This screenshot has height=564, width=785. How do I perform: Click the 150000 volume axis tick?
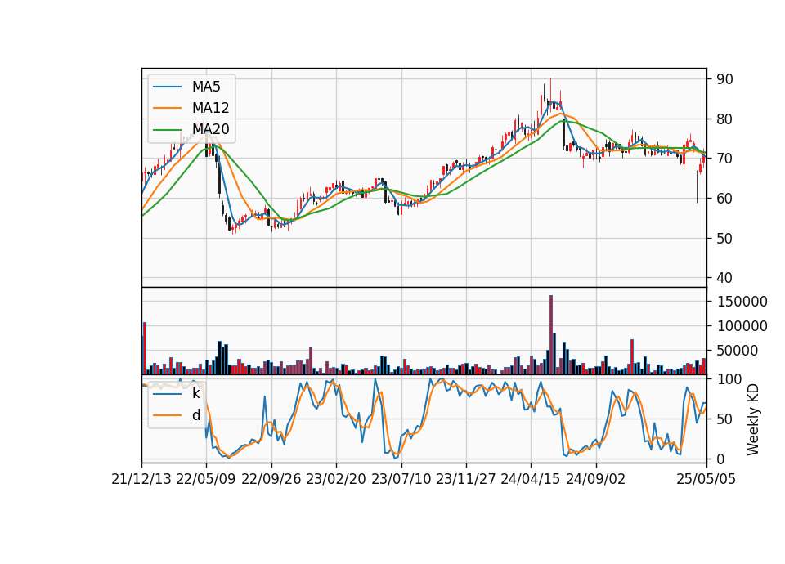tap(742, 302)
